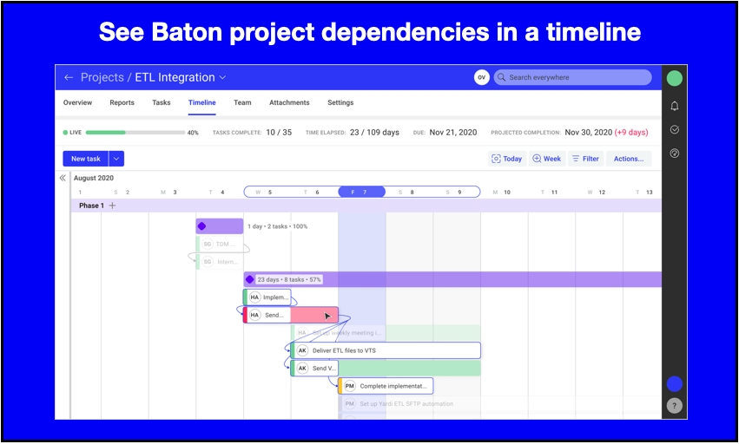The height and width of the screenshot is (444, 739).
Task: Click HA avatar on the Send... task
Action: coord(254,315)
